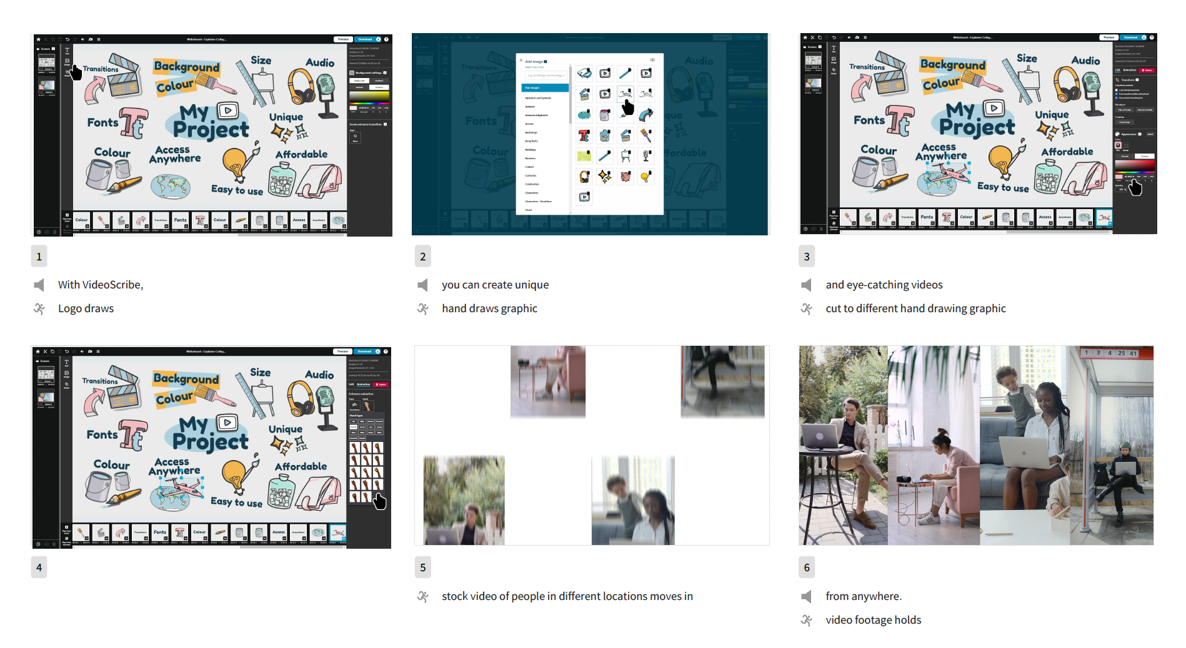Viewport: 1186px width, 648px height.
Task: Click red Delete button in frame 4 screenshot
Action: coord(381,385)
